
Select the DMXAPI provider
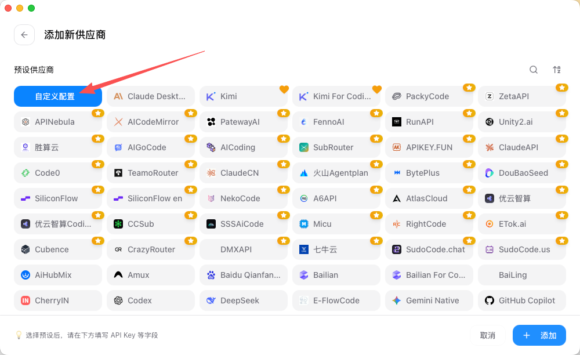(x=244, y=249)
